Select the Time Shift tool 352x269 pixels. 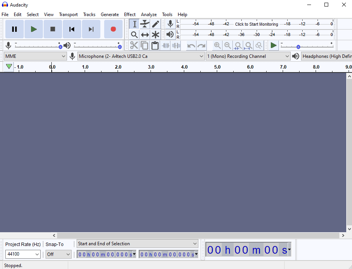coord(145,34)
